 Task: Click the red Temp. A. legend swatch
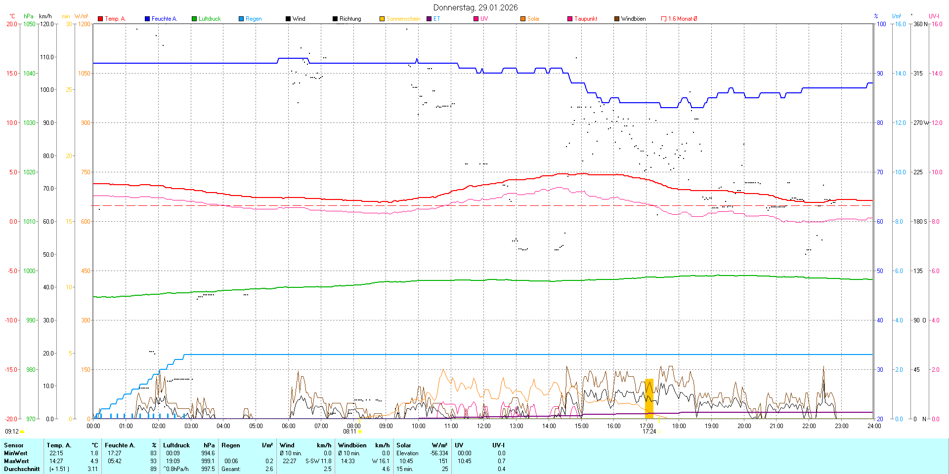click(x=100, y=19)
